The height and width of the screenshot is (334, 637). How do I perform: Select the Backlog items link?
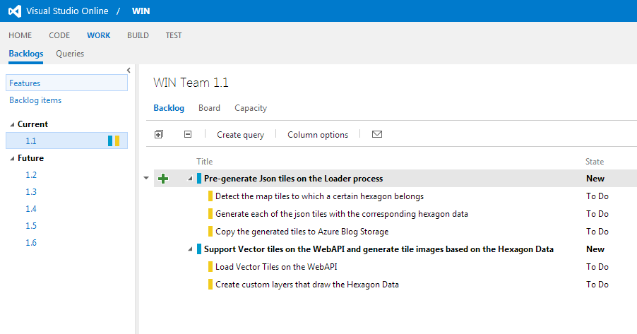(x=35, y=100)
